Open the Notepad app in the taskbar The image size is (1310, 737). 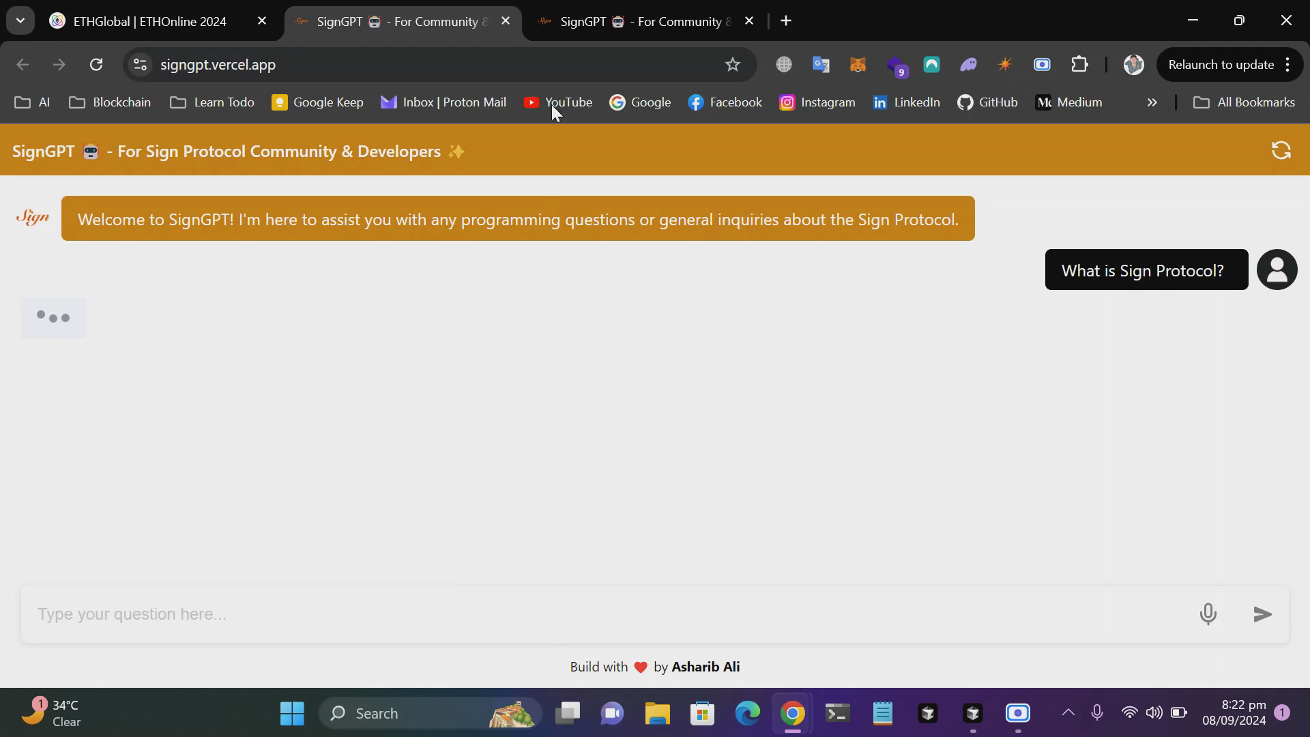882,714
